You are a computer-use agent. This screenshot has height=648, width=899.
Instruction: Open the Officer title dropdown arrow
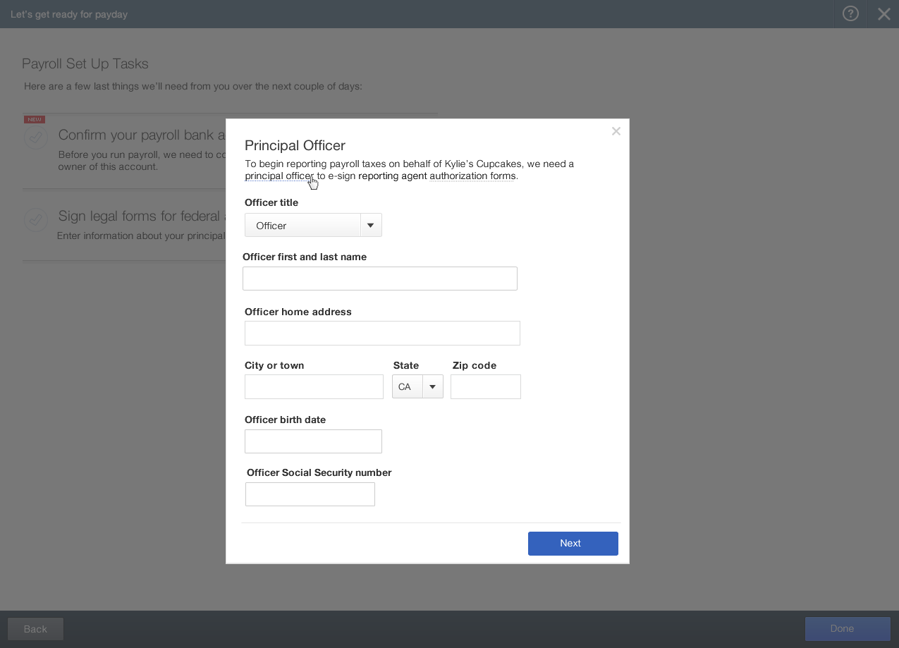click(x=371, y=225)
